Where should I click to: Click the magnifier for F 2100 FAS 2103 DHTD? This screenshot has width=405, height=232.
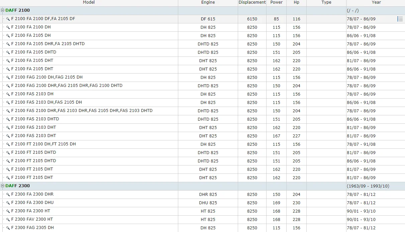click(8, 119)
